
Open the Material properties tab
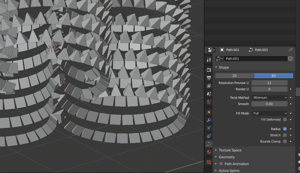(209, 152)
